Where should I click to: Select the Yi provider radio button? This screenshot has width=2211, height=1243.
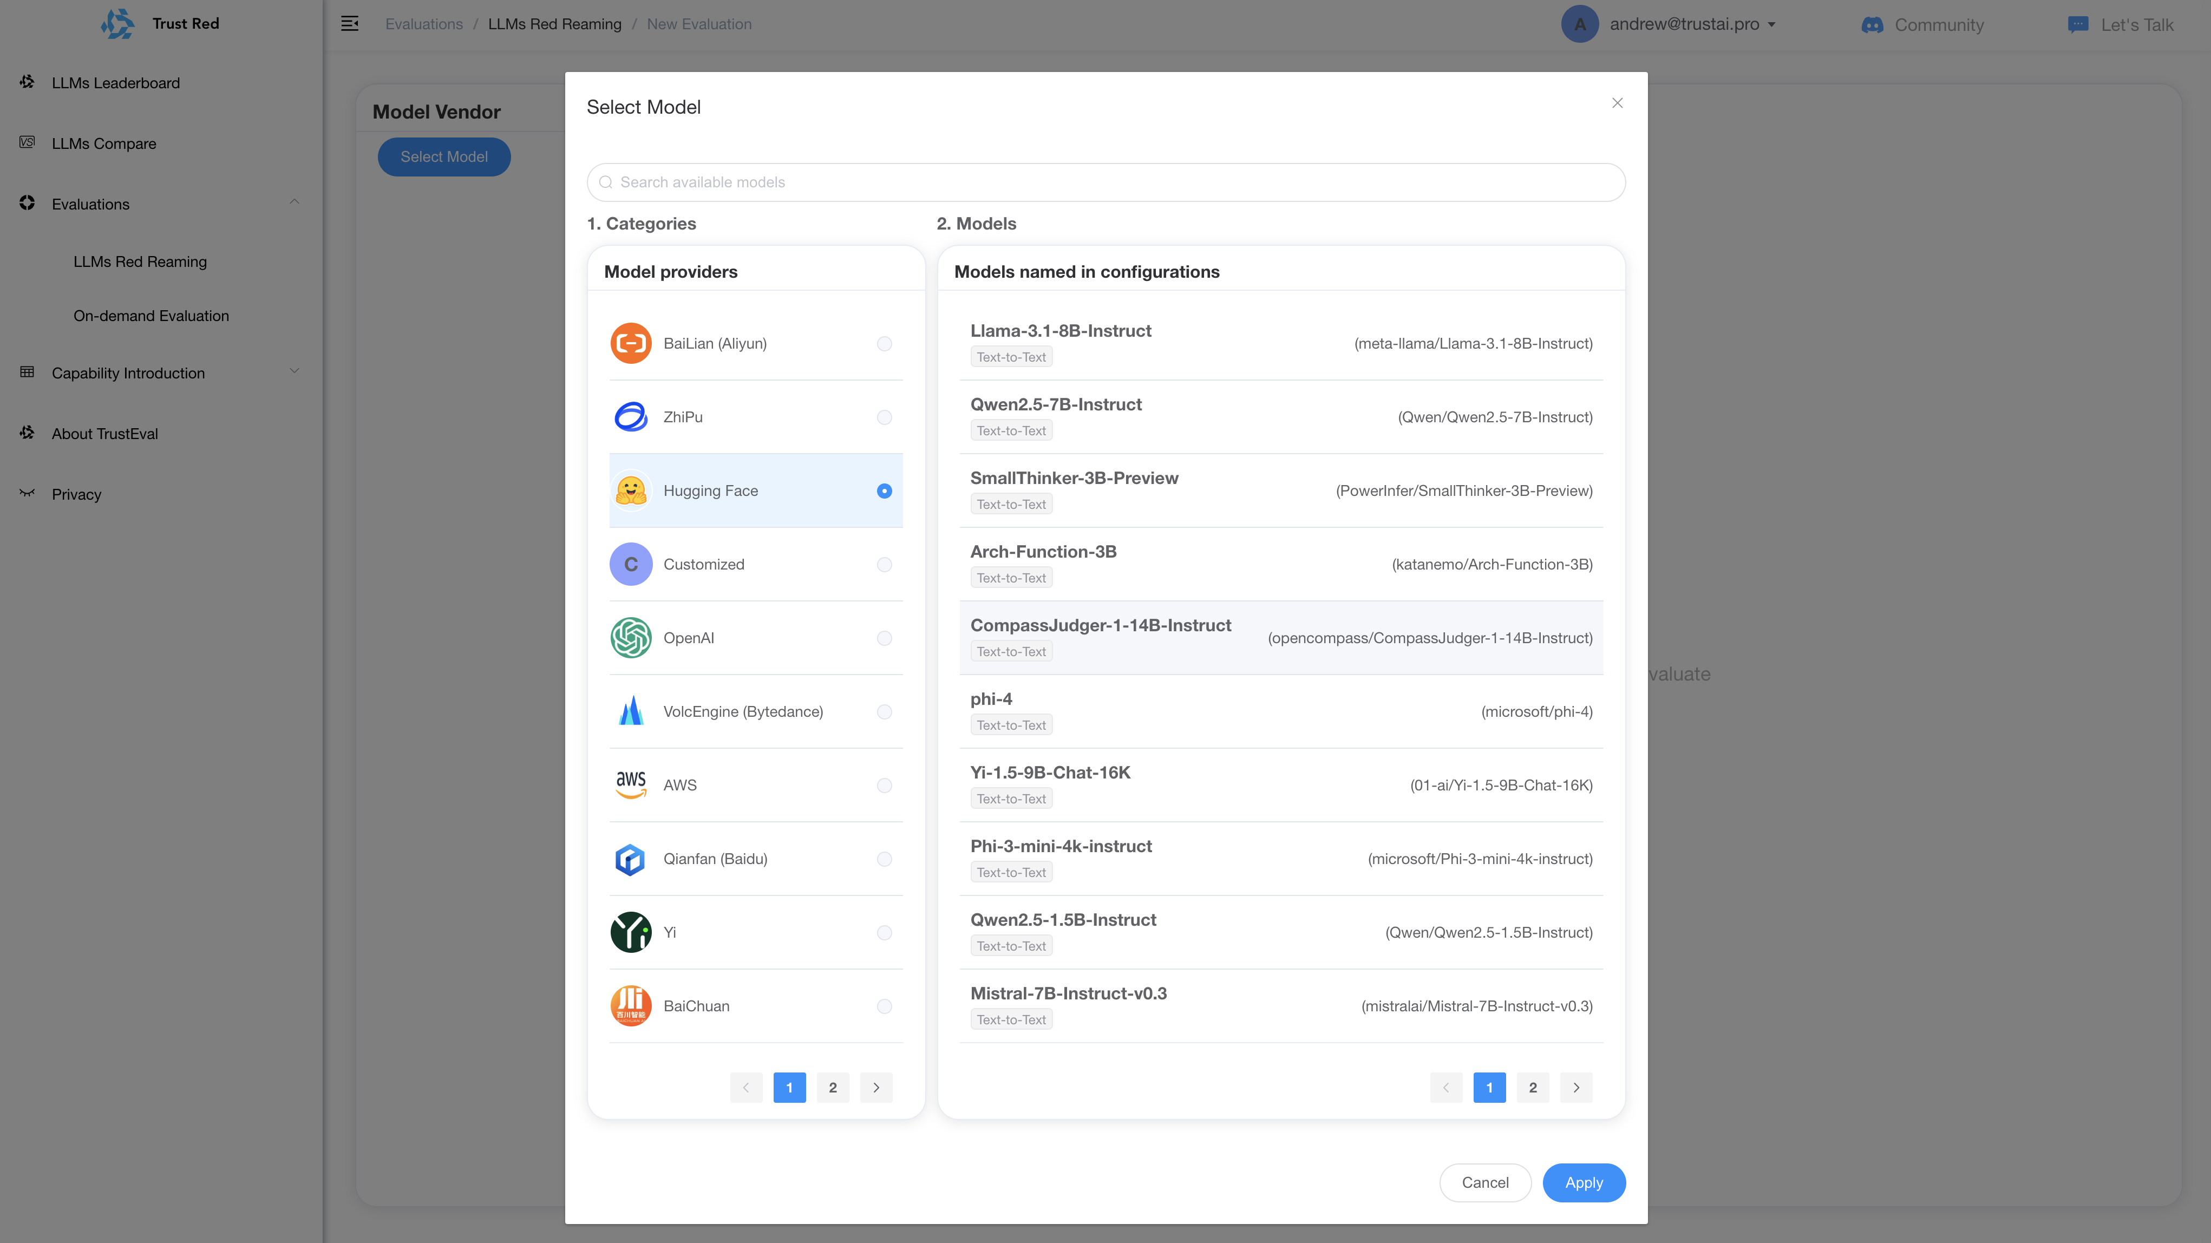coord(884,932)
